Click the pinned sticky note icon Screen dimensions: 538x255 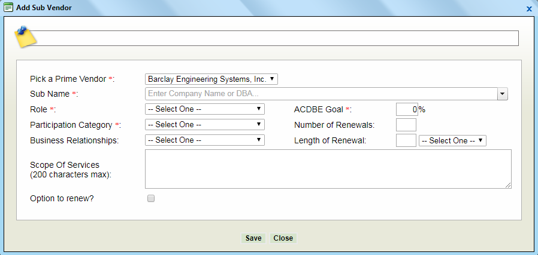tap(25, 37)
